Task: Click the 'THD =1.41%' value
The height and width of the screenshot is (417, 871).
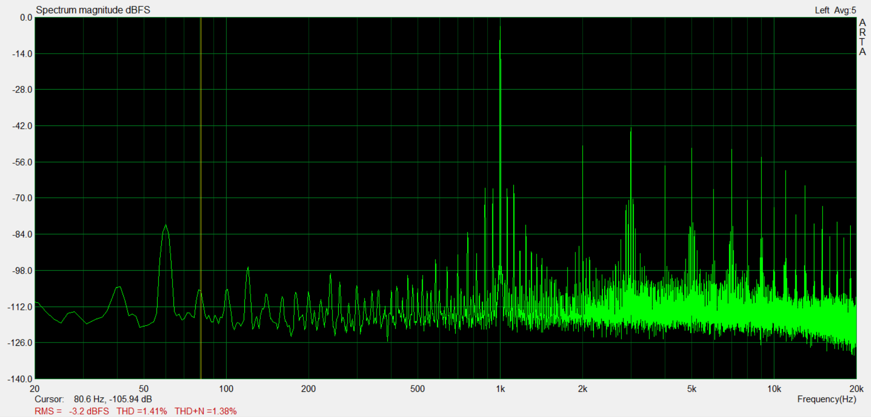Action: point(142,411)
